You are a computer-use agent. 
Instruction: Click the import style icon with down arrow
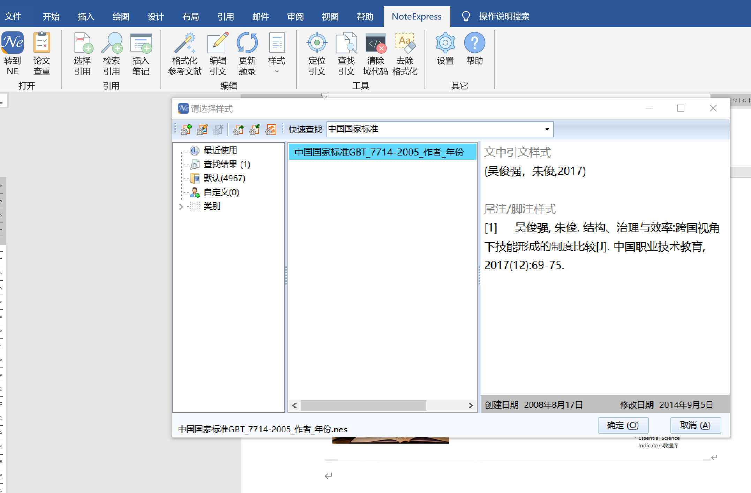click(255, 129)
